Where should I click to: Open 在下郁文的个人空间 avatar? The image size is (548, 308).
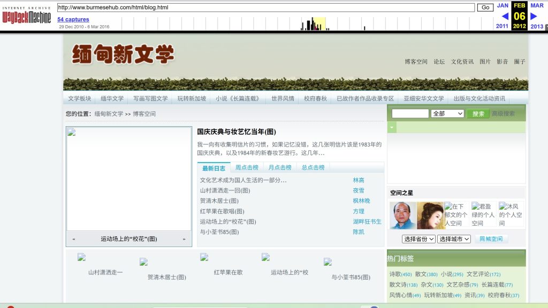point(456,214)
